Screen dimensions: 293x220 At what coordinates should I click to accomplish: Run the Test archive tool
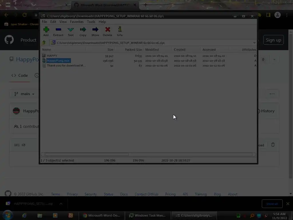coord(71,32)
